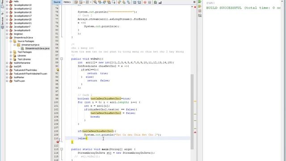286x161 pixels.
Task: Expand the ToolTruyen project node
Action: [x=7, y=81]
